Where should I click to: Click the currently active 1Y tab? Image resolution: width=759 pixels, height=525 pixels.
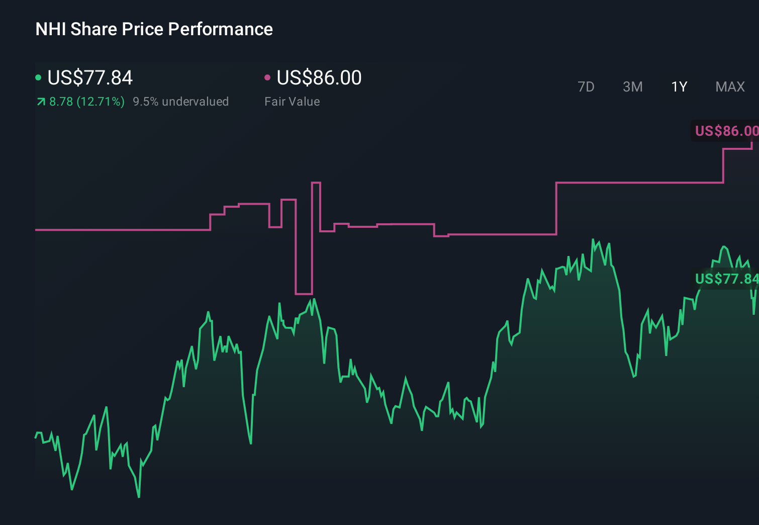679,86
